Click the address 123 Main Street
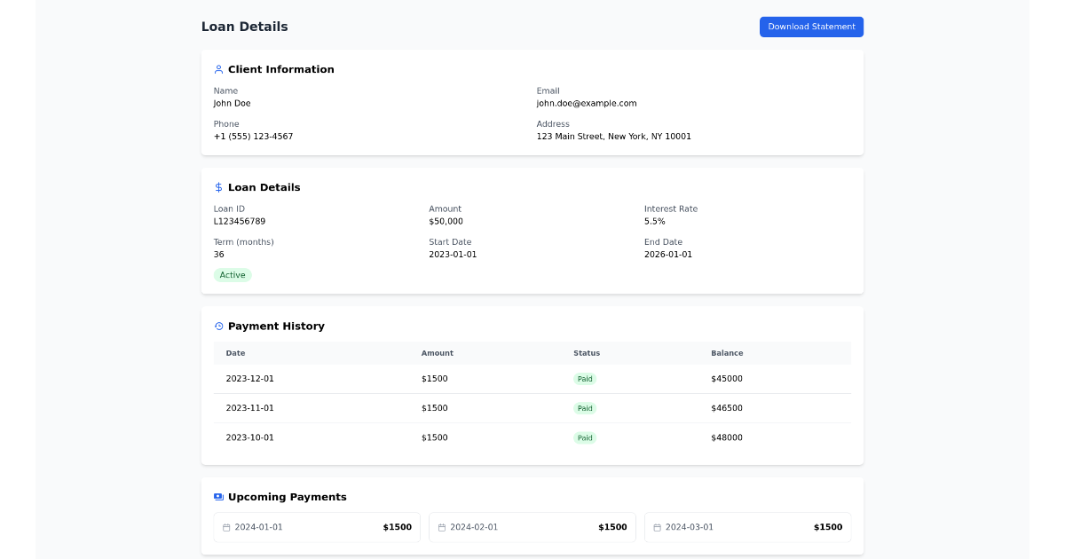1065x559 pixels. point(614,136)
